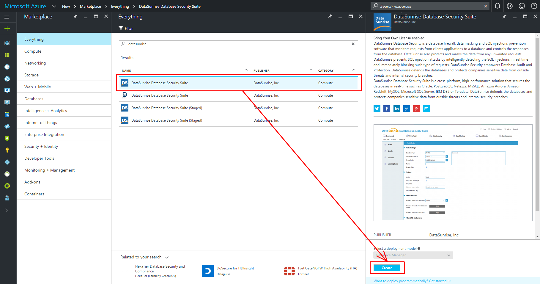The width and height of the screenshot is (540, 284).
Task: Open the help question mark icon
Action: (534, 6)
